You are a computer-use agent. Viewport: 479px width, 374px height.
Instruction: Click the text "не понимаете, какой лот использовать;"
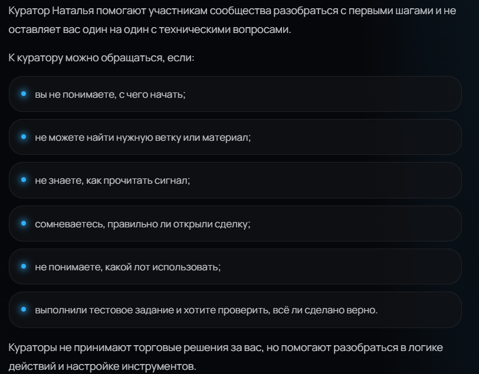[x=127, y=267]
